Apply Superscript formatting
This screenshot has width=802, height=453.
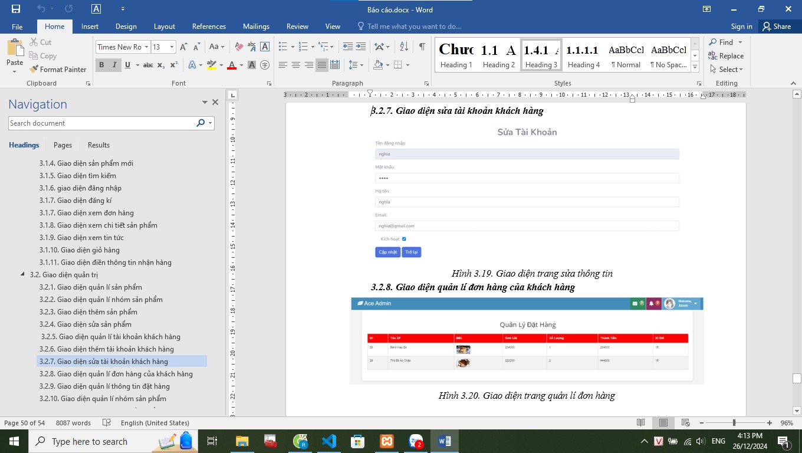point(174,65)
